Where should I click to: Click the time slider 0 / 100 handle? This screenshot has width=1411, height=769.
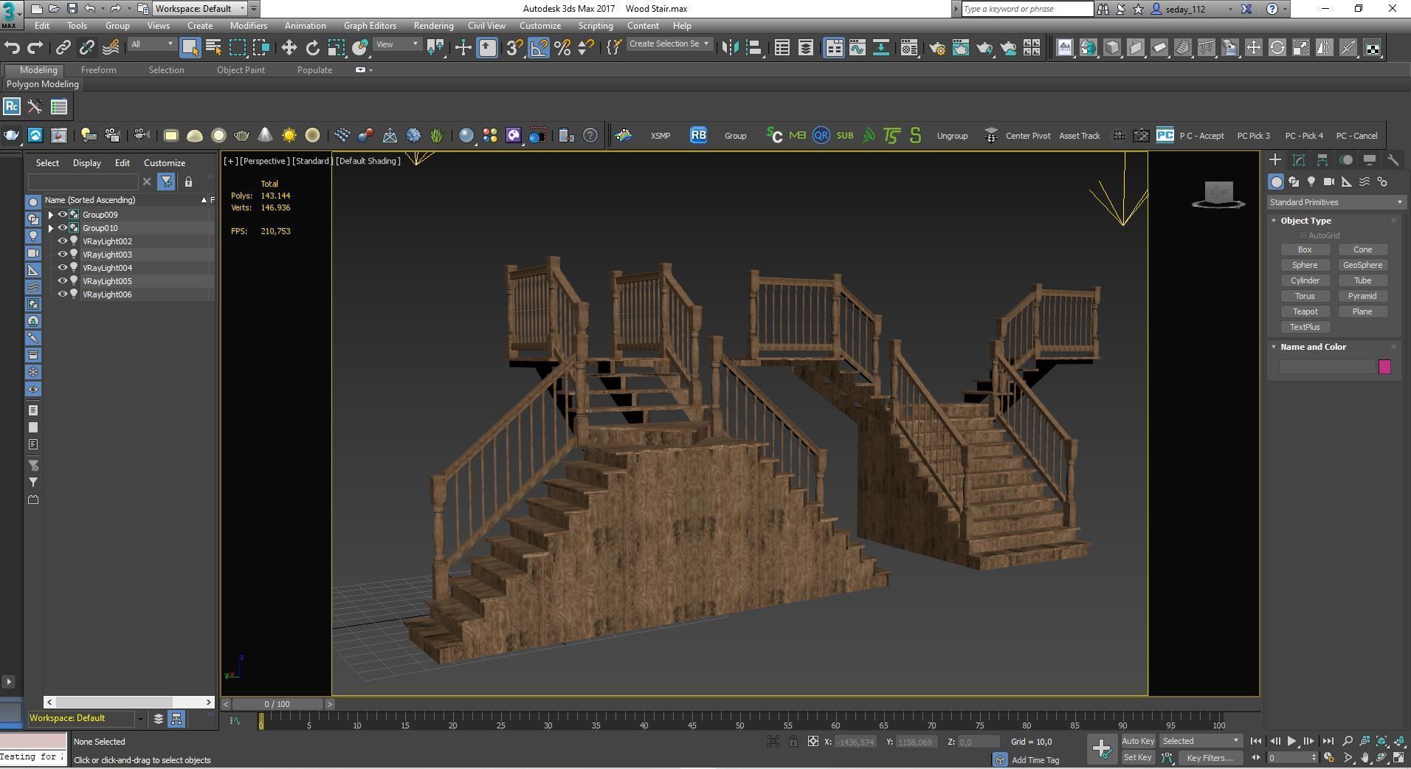276,704
